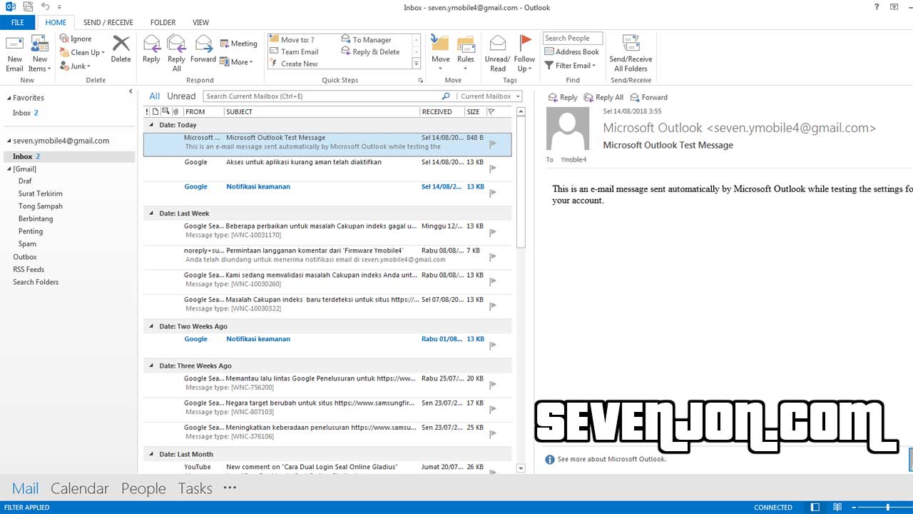Open the Clean Up menu
This screenshot has width=913, height=514.
click(82, 52)
